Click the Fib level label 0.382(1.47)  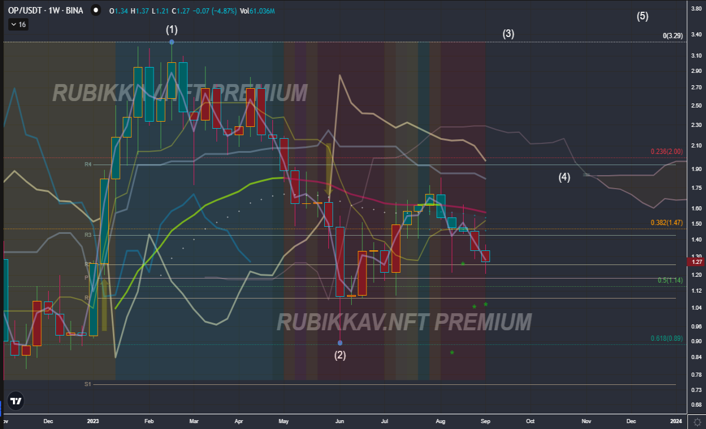tap(667, 223)
